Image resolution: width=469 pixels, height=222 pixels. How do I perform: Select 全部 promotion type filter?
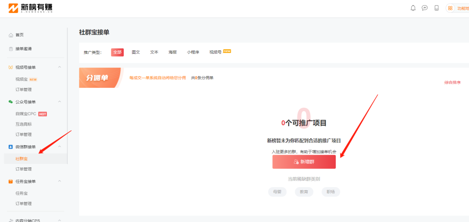pos(117,53)
